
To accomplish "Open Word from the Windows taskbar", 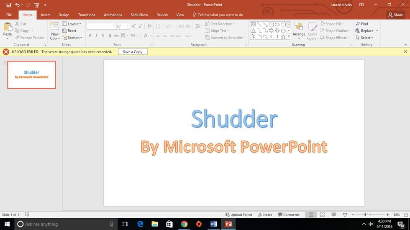I will pos(213,224).
